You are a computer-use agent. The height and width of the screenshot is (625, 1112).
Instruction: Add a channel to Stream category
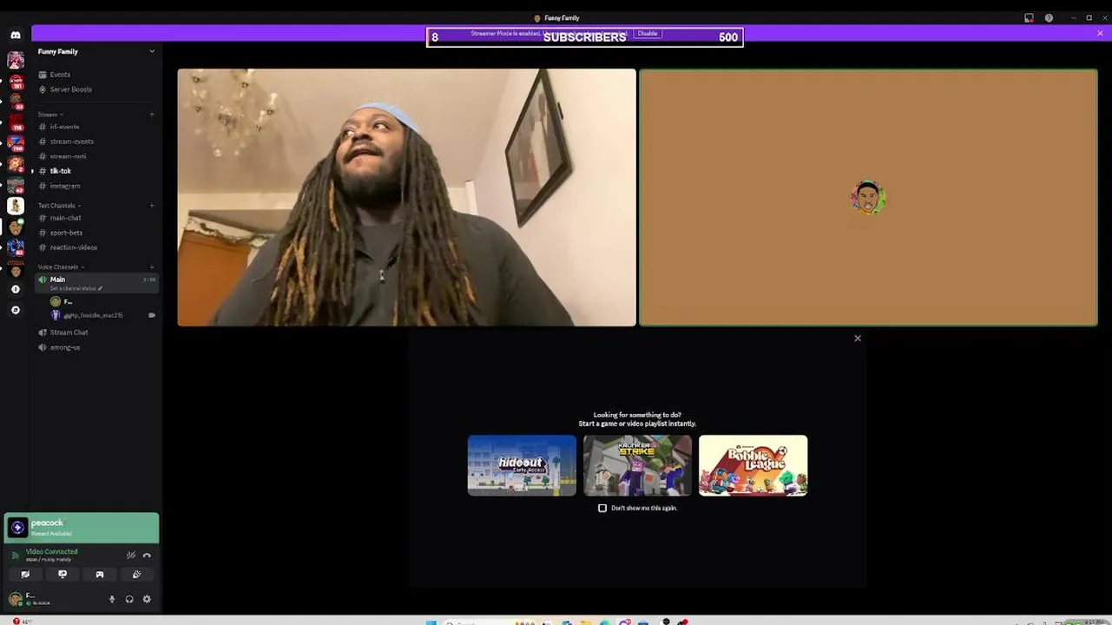click(x=152, y=115)
